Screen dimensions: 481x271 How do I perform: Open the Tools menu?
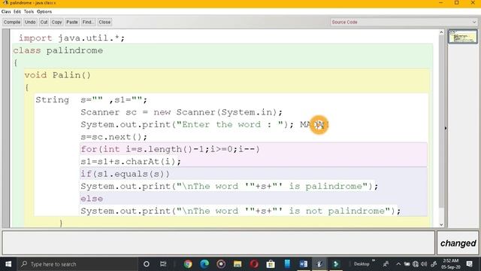point(29,11)
